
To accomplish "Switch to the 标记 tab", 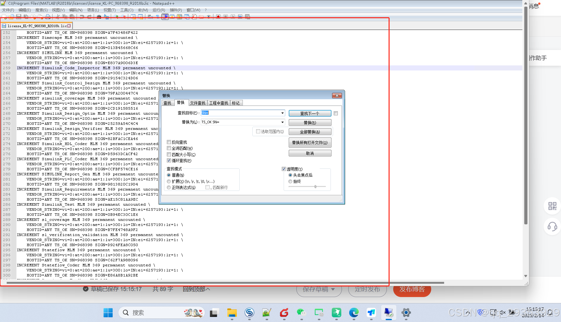I will (236, 103).
